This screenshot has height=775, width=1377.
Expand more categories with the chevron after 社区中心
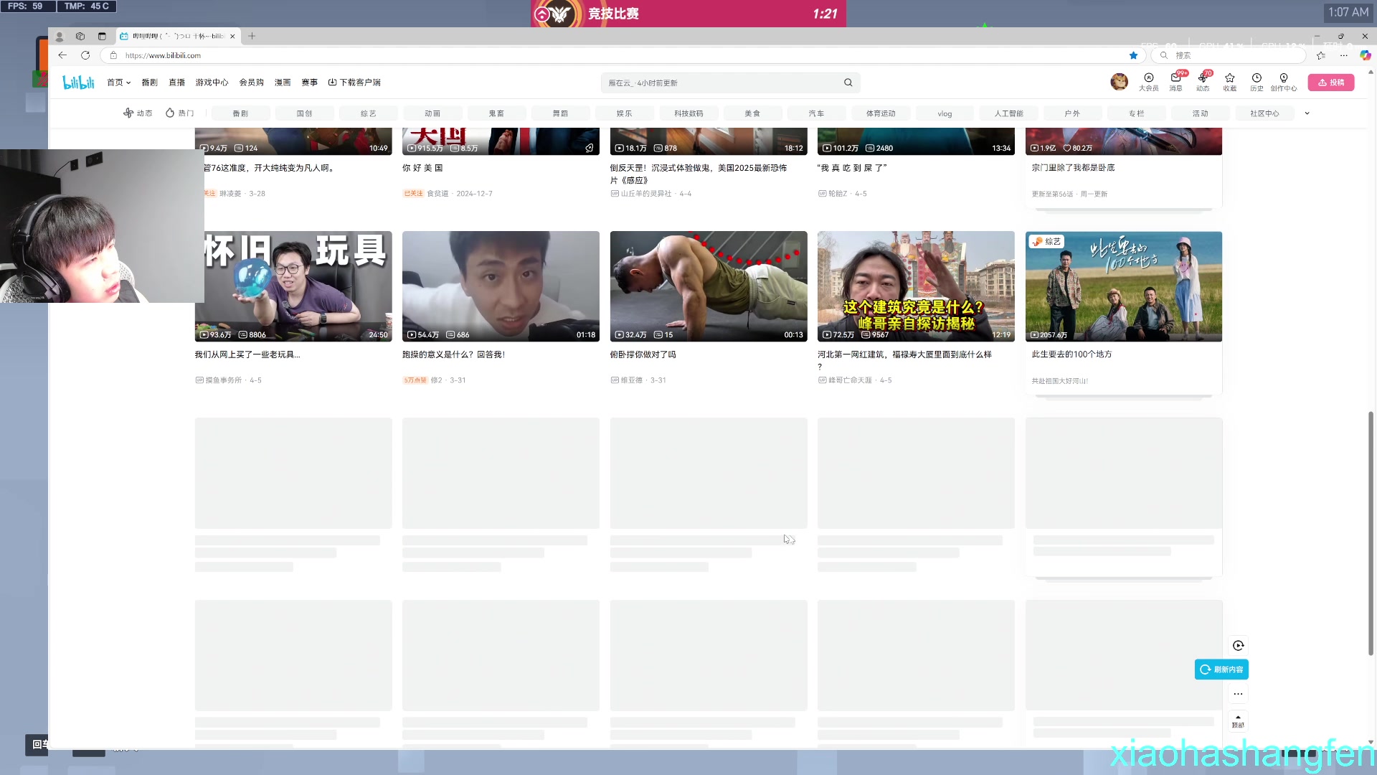point(1307,113)
